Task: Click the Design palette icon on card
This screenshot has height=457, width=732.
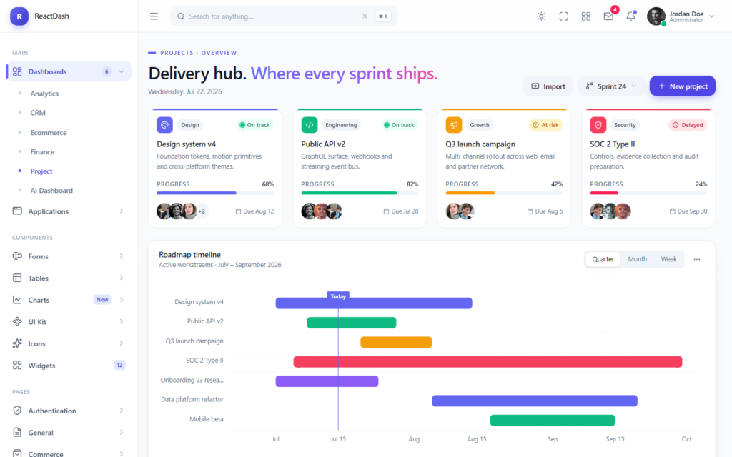Action: (x=164, y=125)
